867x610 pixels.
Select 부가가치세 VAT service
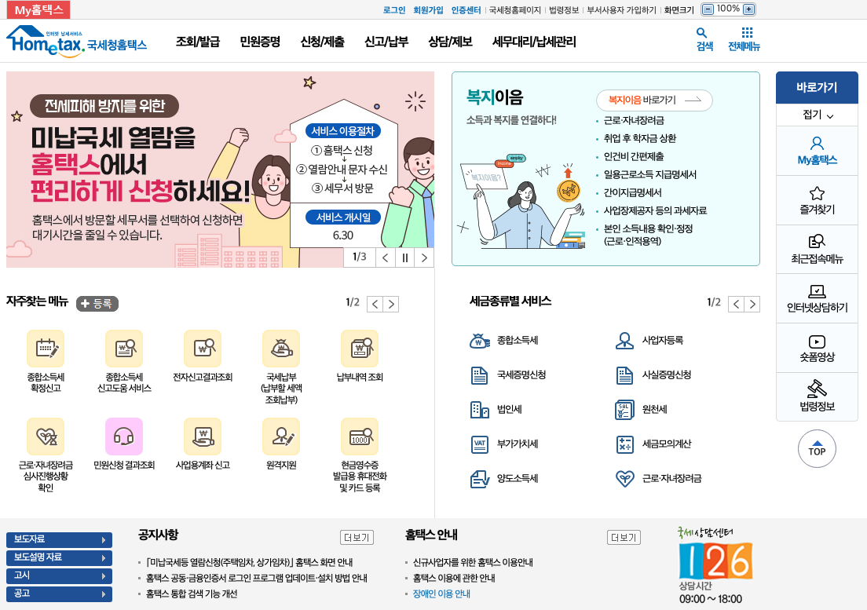(x=503, y=444)
